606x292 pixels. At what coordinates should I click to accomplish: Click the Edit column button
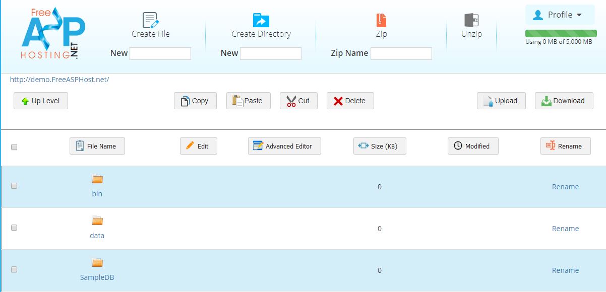pos(199,146)
